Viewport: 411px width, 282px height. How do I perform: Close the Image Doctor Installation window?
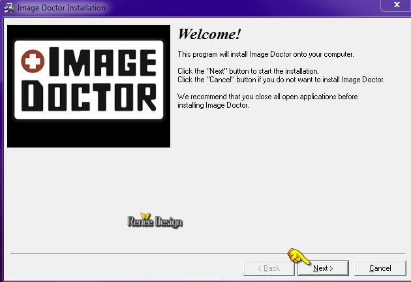click(397, 5)
